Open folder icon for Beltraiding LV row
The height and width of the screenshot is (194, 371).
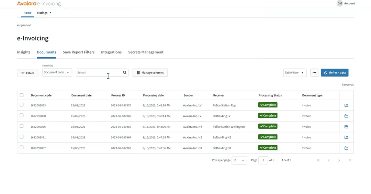(346, 116)
